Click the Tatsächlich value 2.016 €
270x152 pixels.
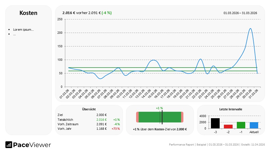pyautogui.click(x=101, y=119)
